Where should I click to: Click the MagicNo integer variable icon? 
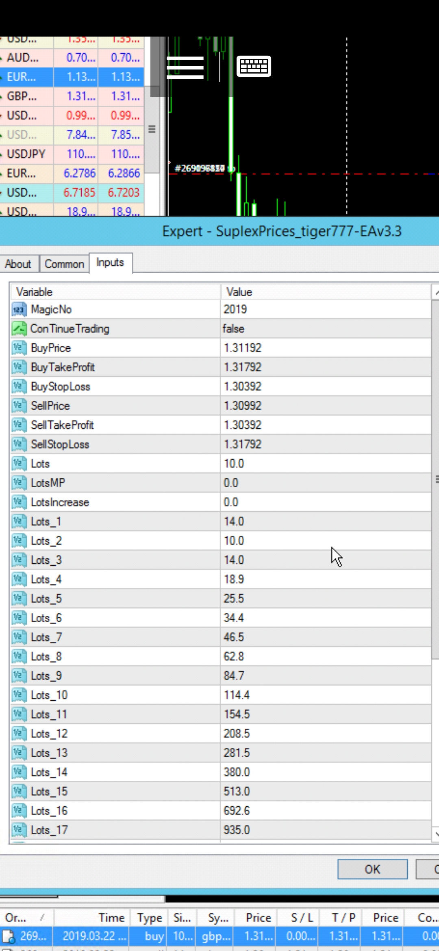tap(19, 310)
